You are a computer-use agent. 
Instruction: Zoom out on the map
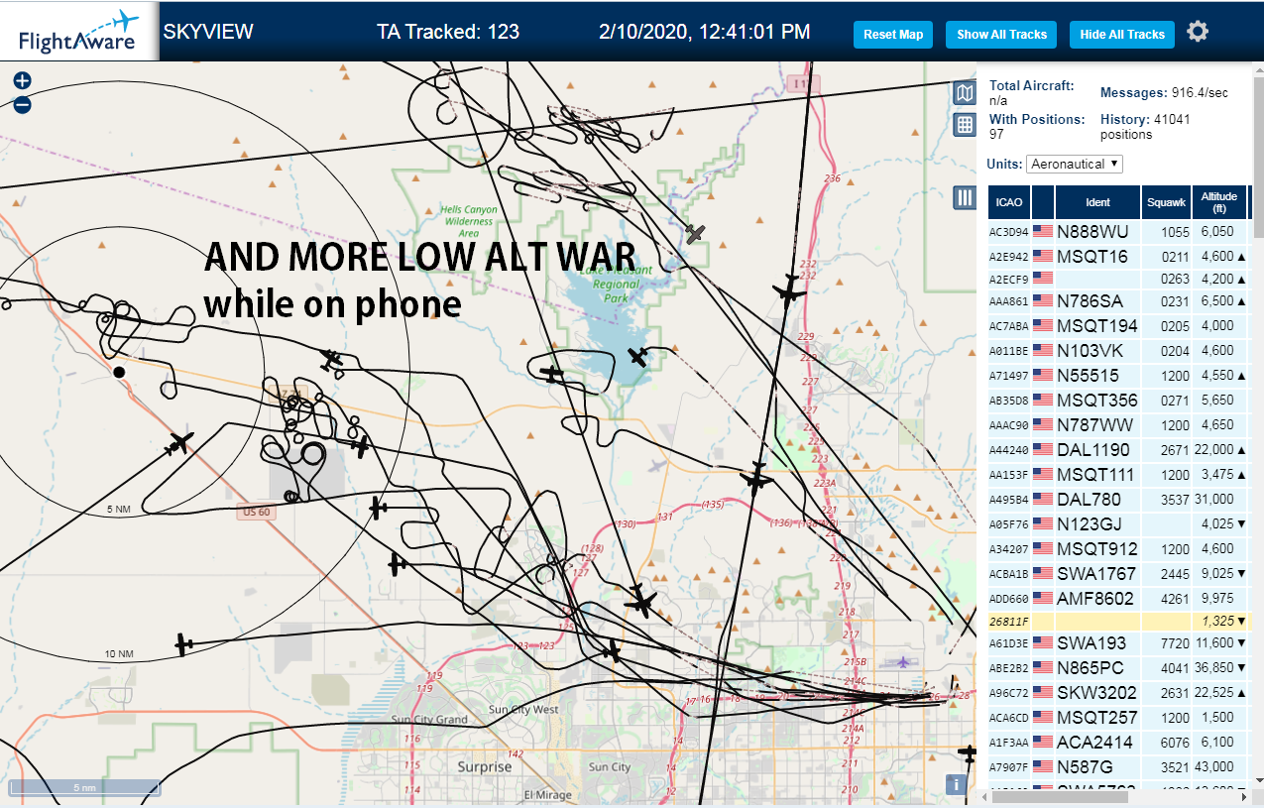(x=22, y=105)
